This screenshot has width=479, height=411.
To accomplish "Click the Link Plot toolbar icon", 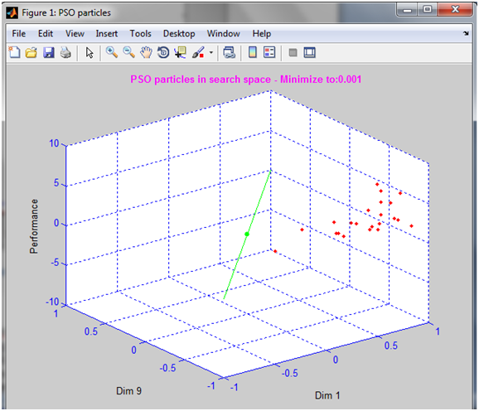I will (x=229, y=52).
